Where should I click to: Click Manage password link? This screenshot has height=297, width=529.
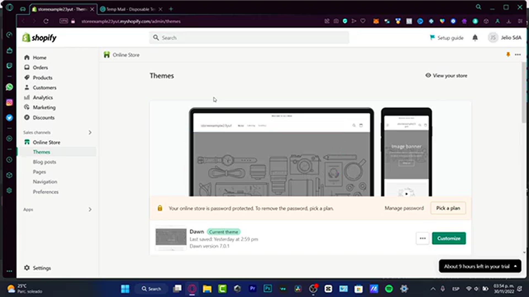(404, 208)
